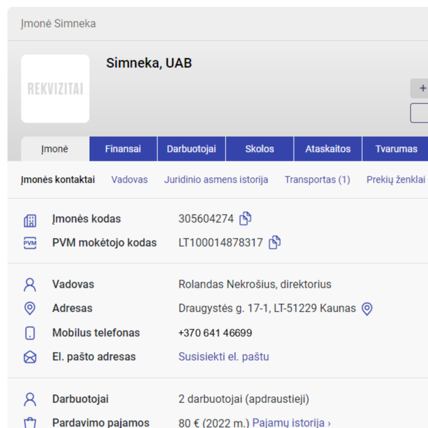
Task: Click the building icon beside Įmonės kodas
Action: point(30,221)
